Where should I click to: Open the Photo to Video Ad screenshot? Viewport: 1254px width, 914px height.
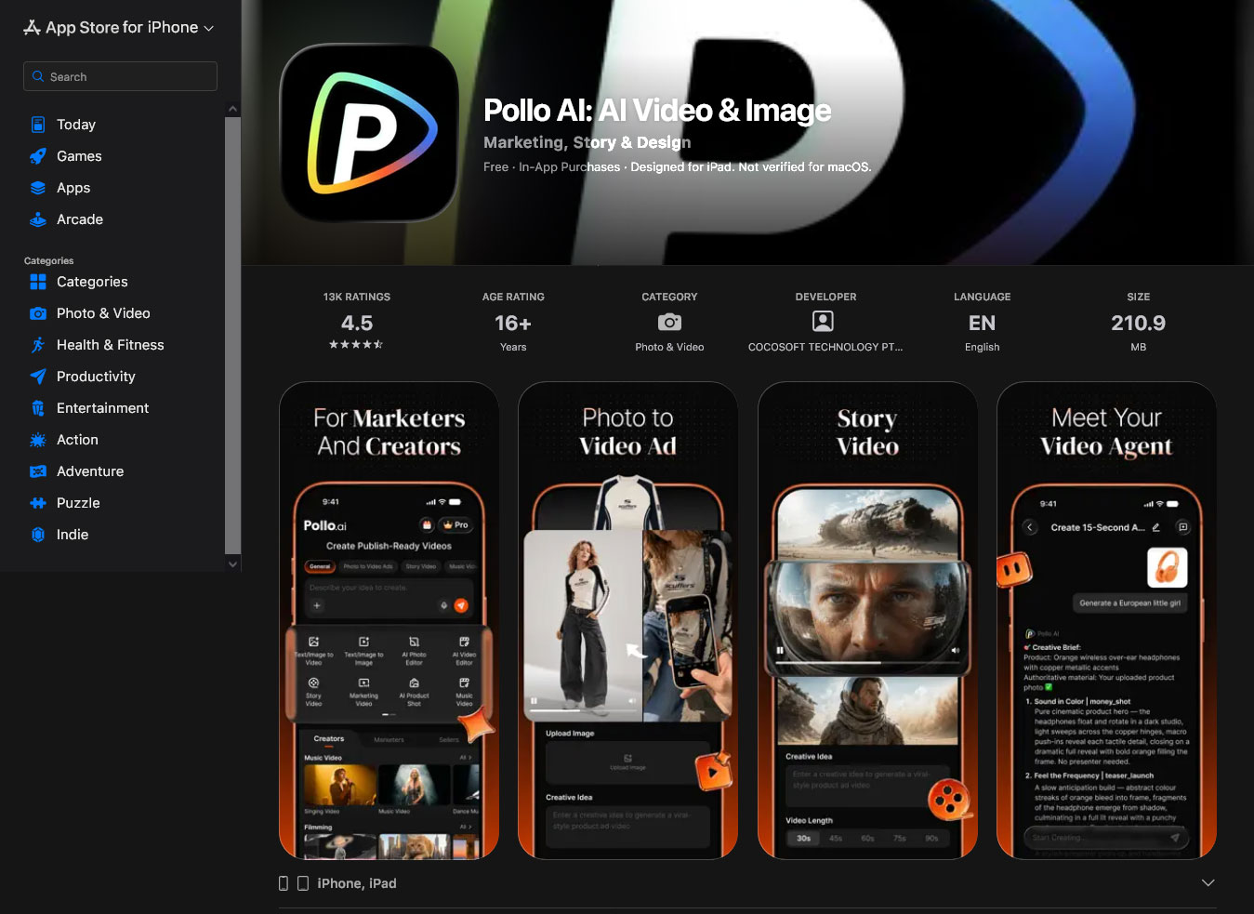(x=628, y=620)
